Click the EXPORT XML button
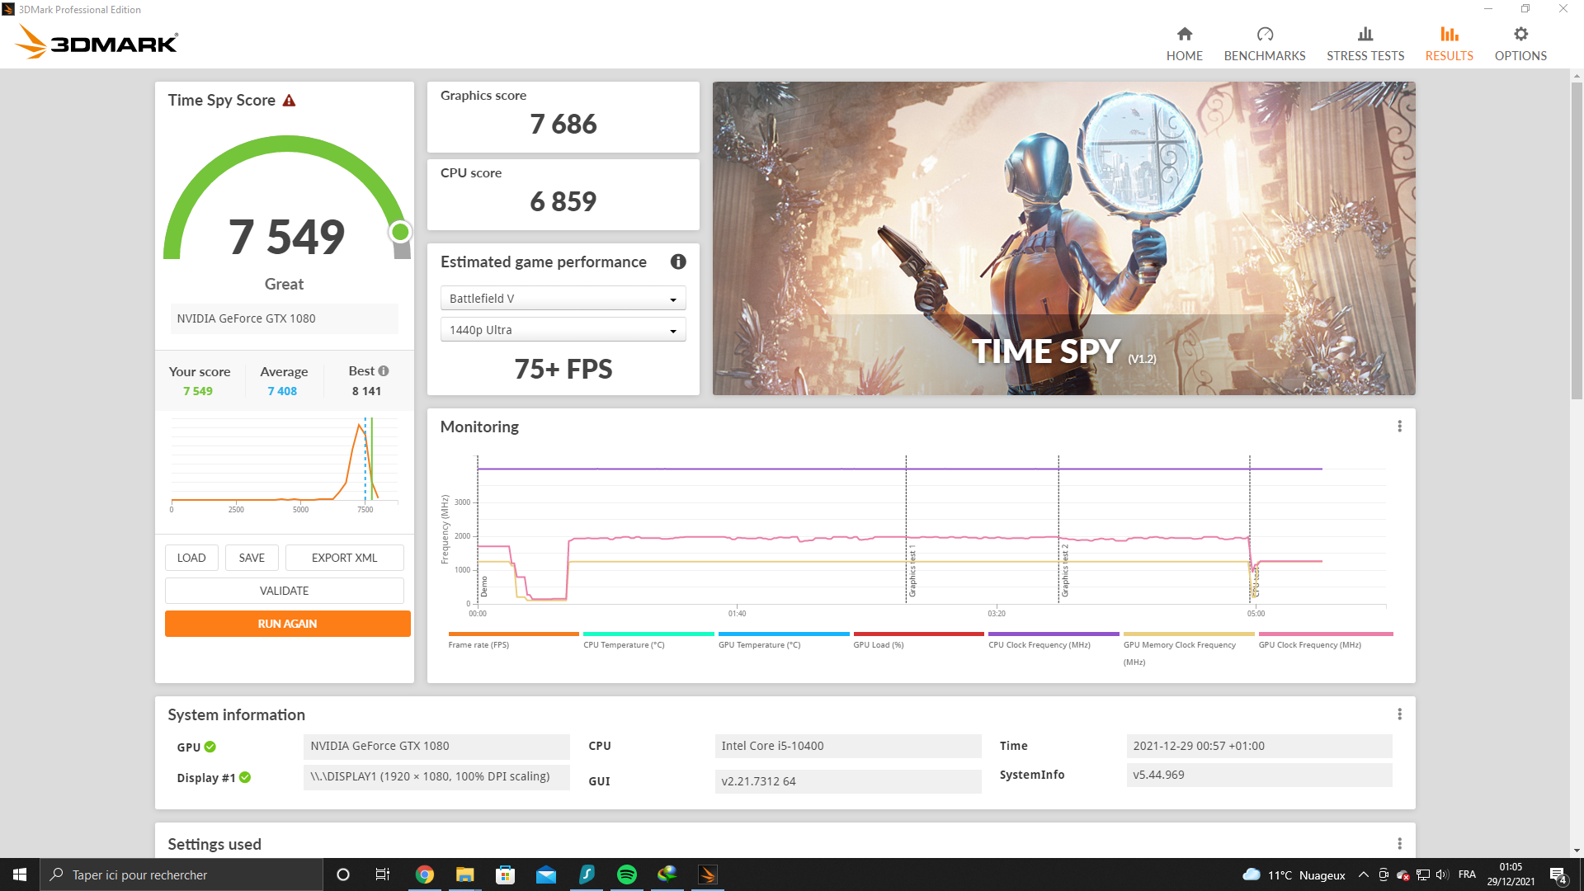 coord(344,558)
